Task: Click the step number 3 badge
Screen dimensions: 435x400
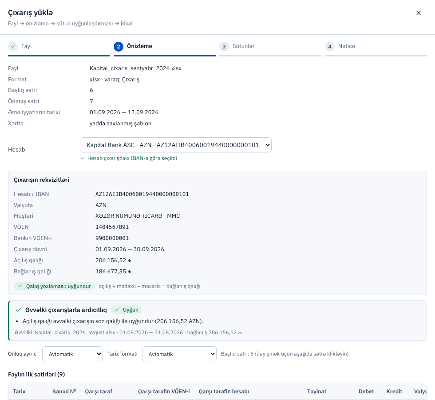Action: (224, 46)
